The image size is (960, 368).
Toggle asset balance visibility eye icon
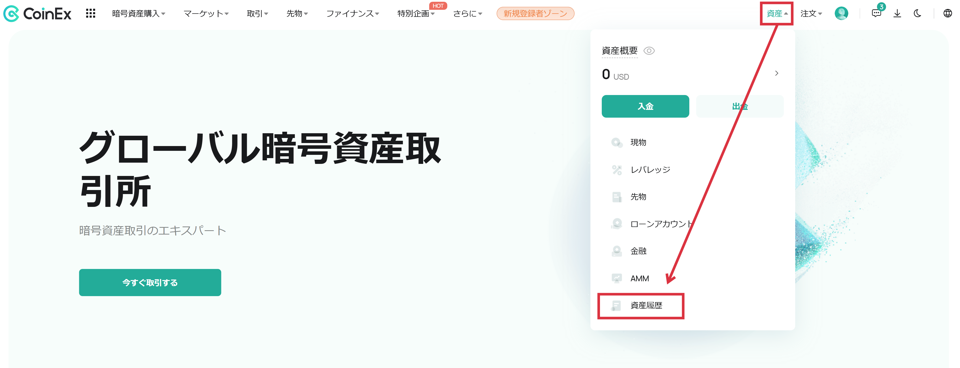(x=649, y=51)
